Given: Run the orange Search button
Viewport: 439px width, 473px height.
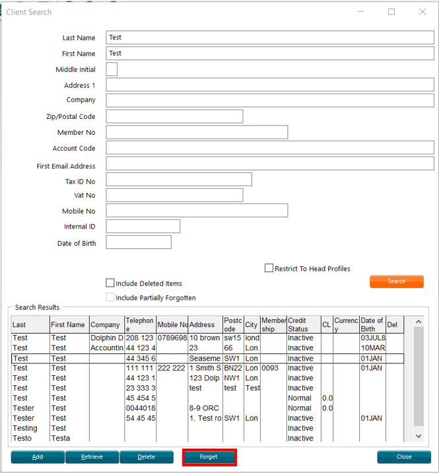Looking at the screenshot, I should [397, 281].
